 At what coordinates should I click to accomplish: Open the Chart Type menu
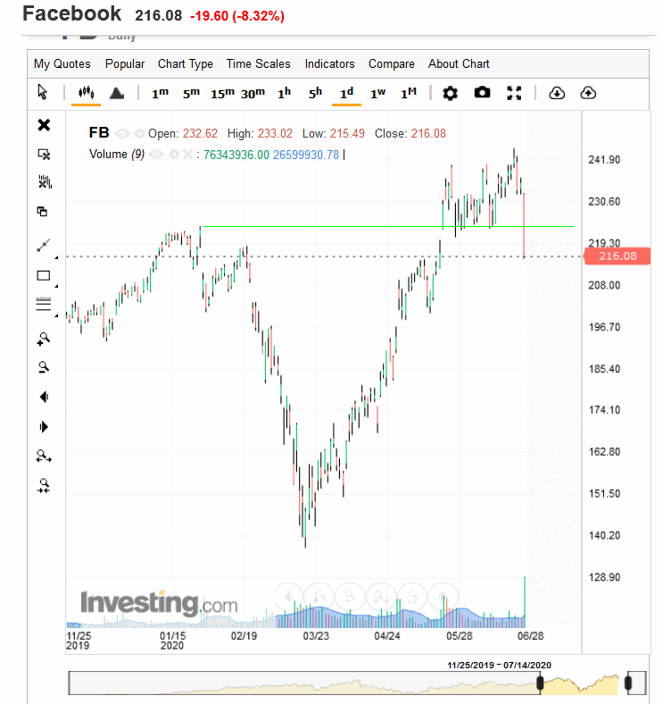click(x=186, y=64)
